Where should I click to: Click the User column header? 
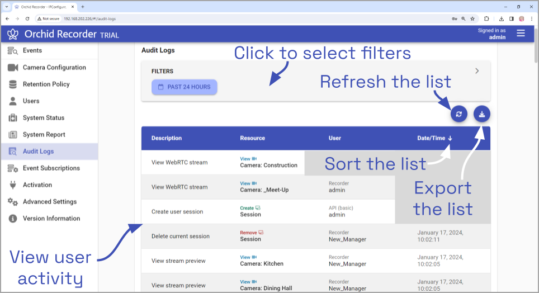335,138
